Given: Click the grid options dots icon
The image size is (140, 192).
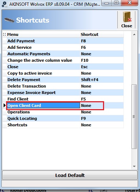Looking at the screenshot, I should 4,34.
